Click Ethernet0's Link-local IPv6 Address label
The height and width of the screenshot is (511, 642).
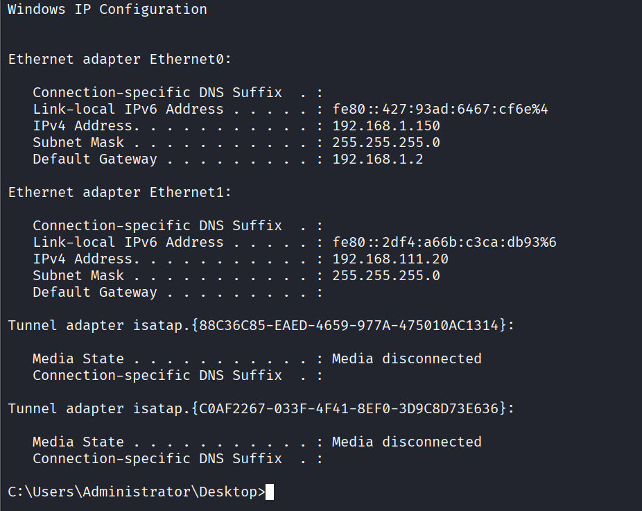(x=128, y=109)
